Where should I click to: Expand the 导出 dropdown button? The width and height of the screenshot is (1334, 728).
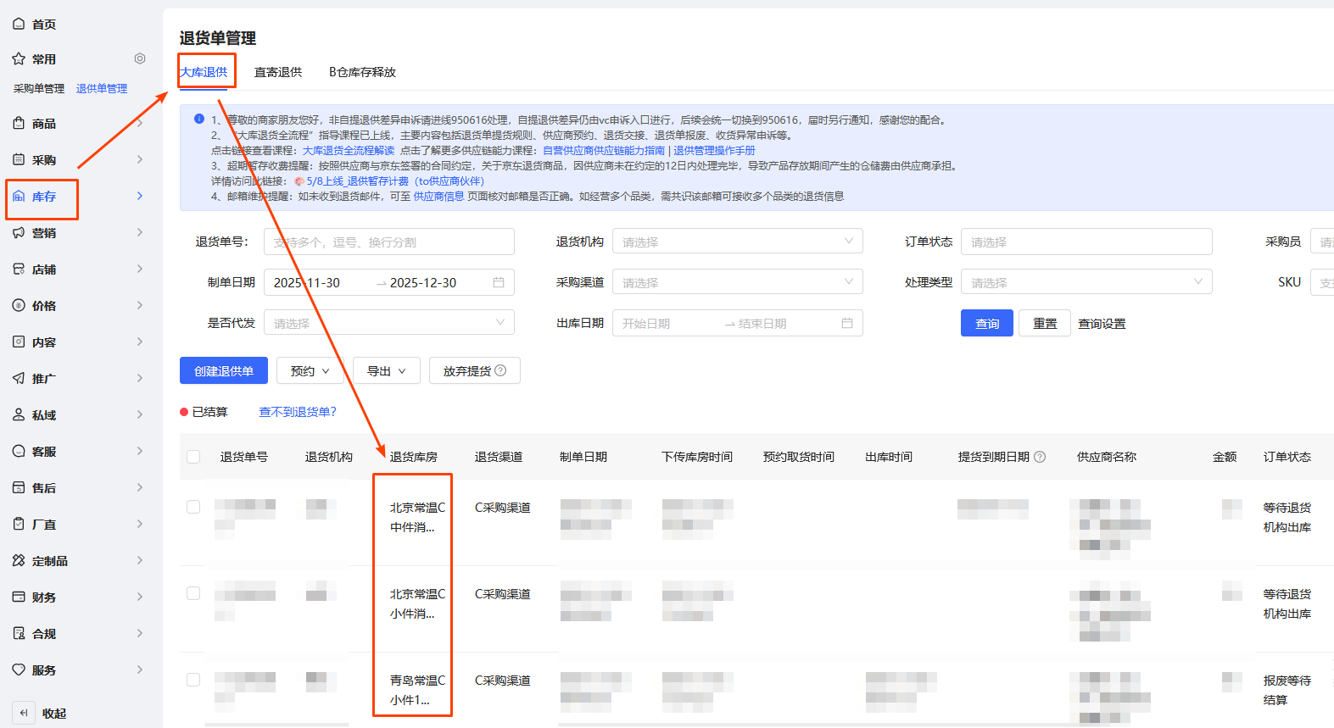coord(386,371)
